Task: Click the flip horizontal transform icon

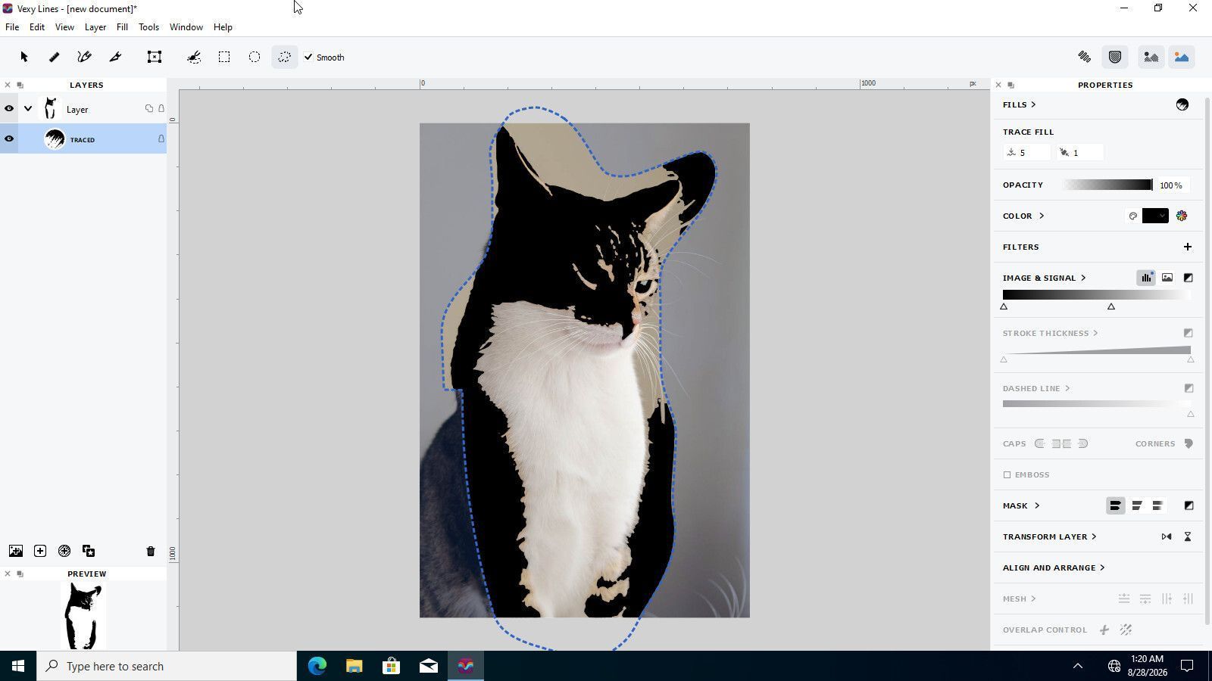Action: (1167, 536)
